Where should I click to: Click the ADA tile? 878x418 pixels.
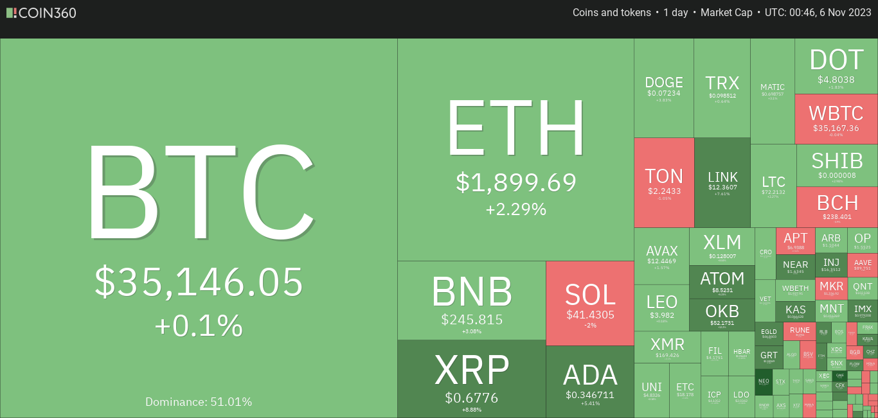[x=590, y=382]
